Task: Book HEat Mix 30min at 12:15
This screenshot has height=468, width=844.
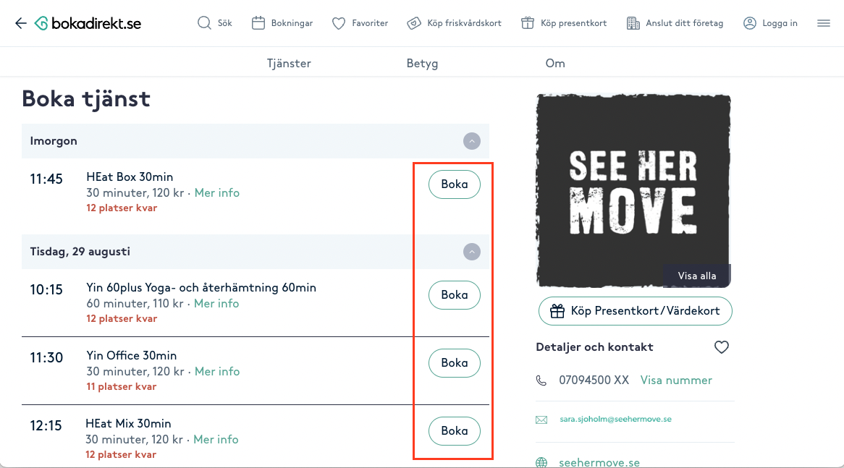Action: 455,430
